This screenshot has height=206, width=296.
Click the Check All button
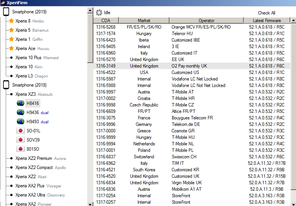pyautogui.click(x=267, y=13)
